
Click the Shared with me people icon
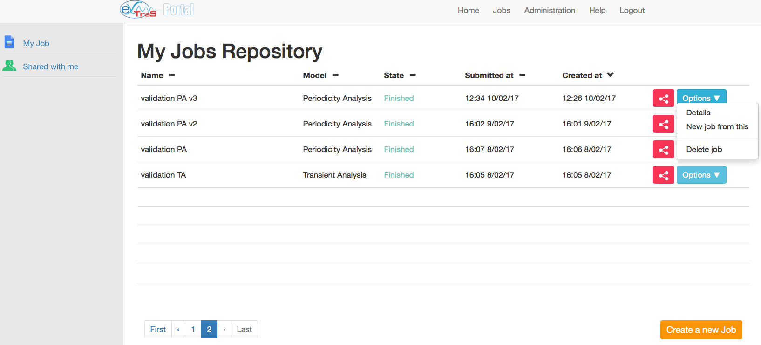tap(9, 66)
